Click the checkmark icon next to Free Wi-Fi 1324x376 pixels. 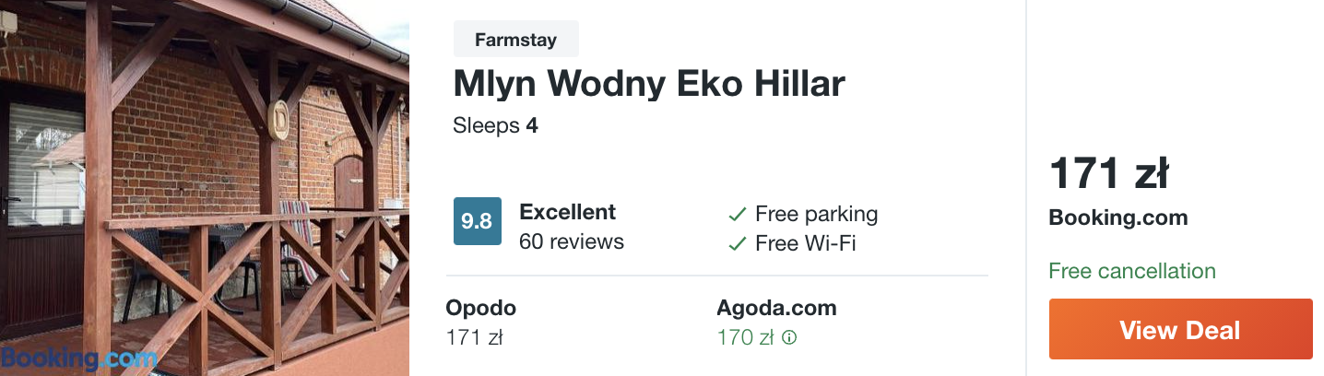tap(737, 244)
